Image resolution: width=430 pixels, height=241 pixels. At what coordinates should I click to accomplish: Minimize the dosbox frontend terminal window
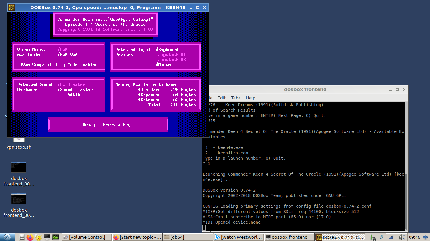tap(390, 89)
